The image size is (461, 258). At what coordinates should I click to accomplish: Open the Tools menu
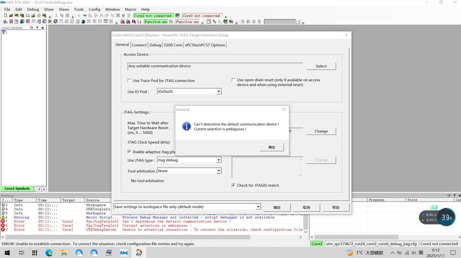[79, 9]
